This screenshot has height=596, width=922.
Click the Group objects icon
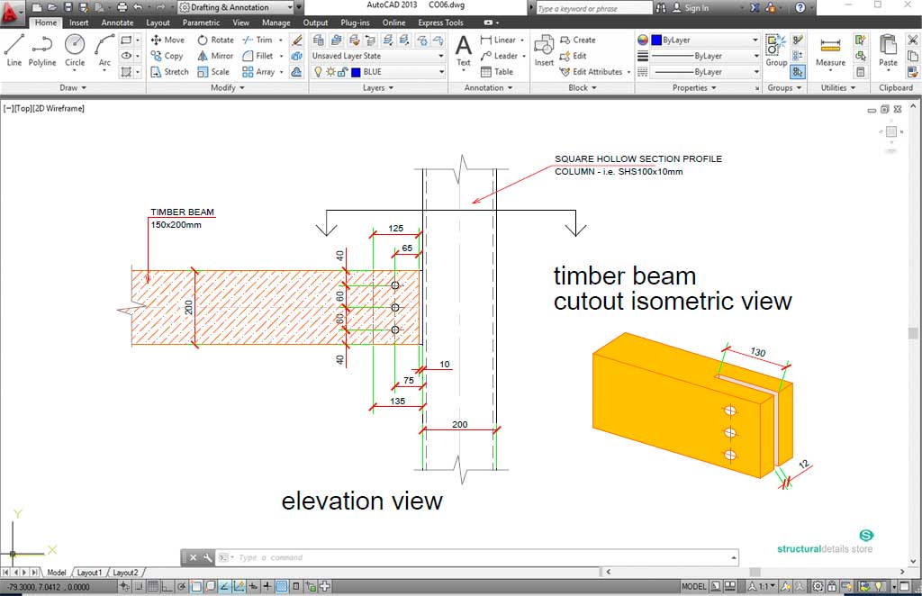[776, 50]
